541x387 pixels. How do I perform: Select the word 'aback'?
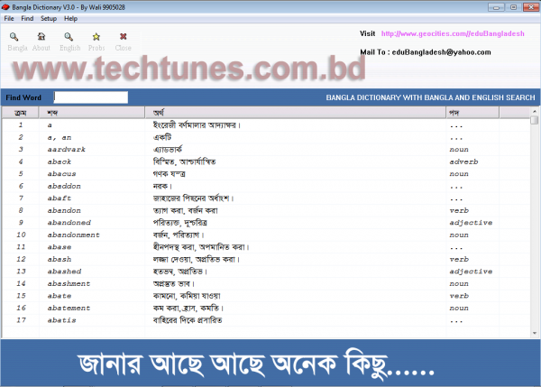(60, 161)
